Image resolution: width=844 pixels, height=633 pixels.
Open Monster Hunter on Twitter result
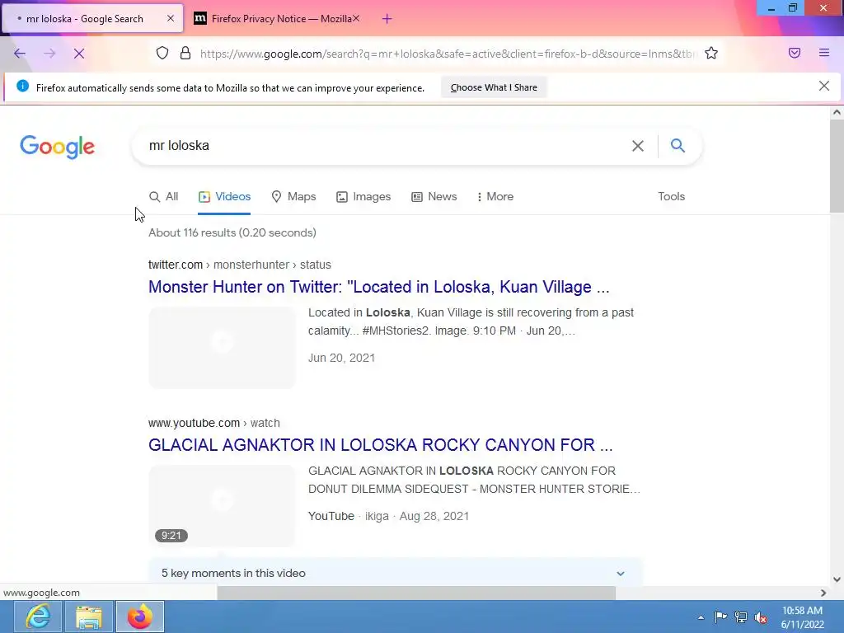tap(379, 287)
